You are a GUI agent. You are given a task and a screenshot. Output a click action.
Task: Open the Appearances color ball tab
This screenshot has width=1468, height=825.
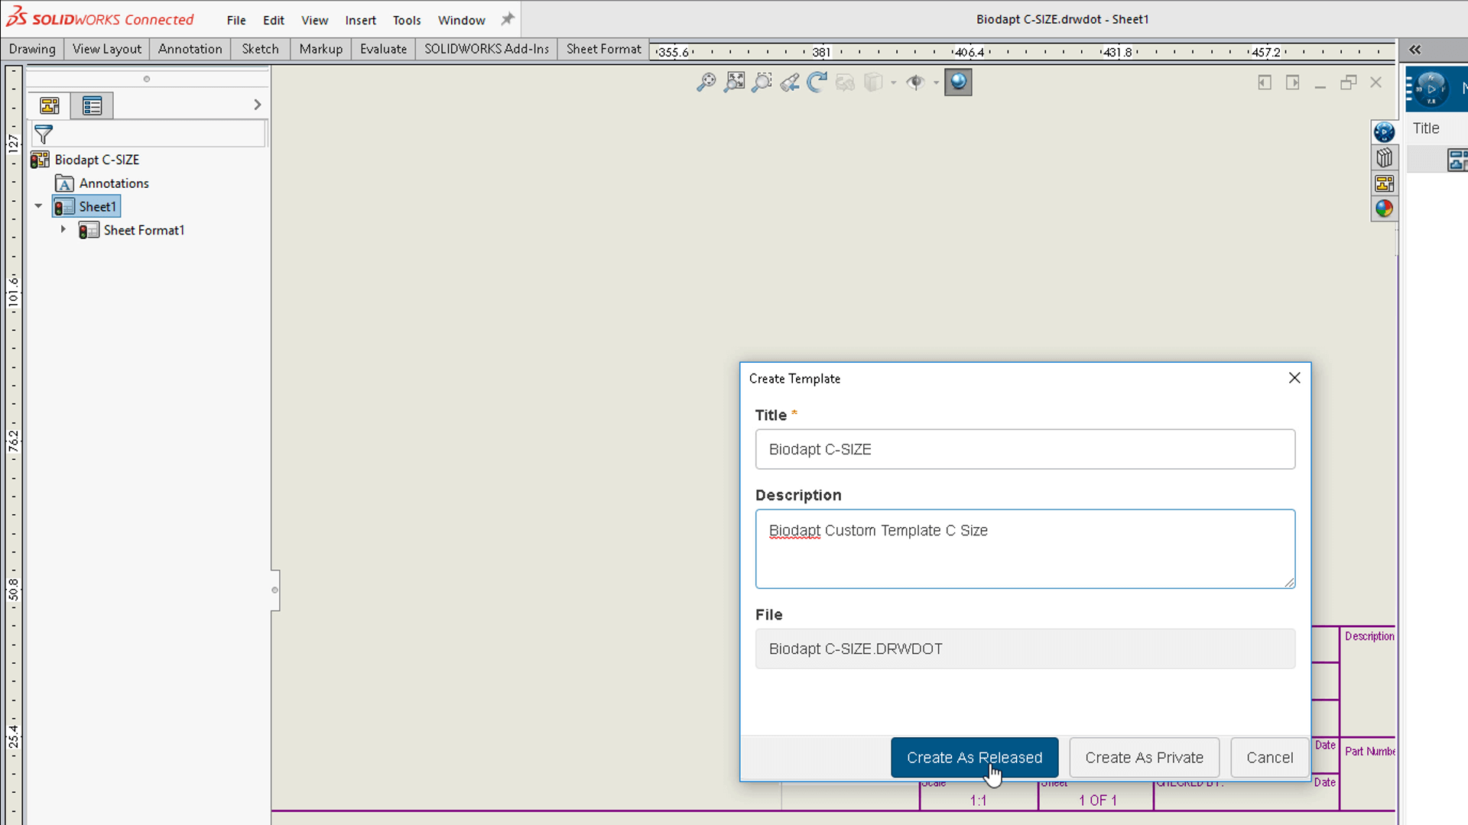click(x=1384, y=208)
